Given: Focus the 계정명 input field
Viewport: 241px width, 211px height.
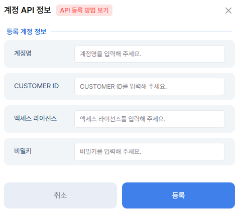Looking at the screenshot, I should click(x=150, y=54).
